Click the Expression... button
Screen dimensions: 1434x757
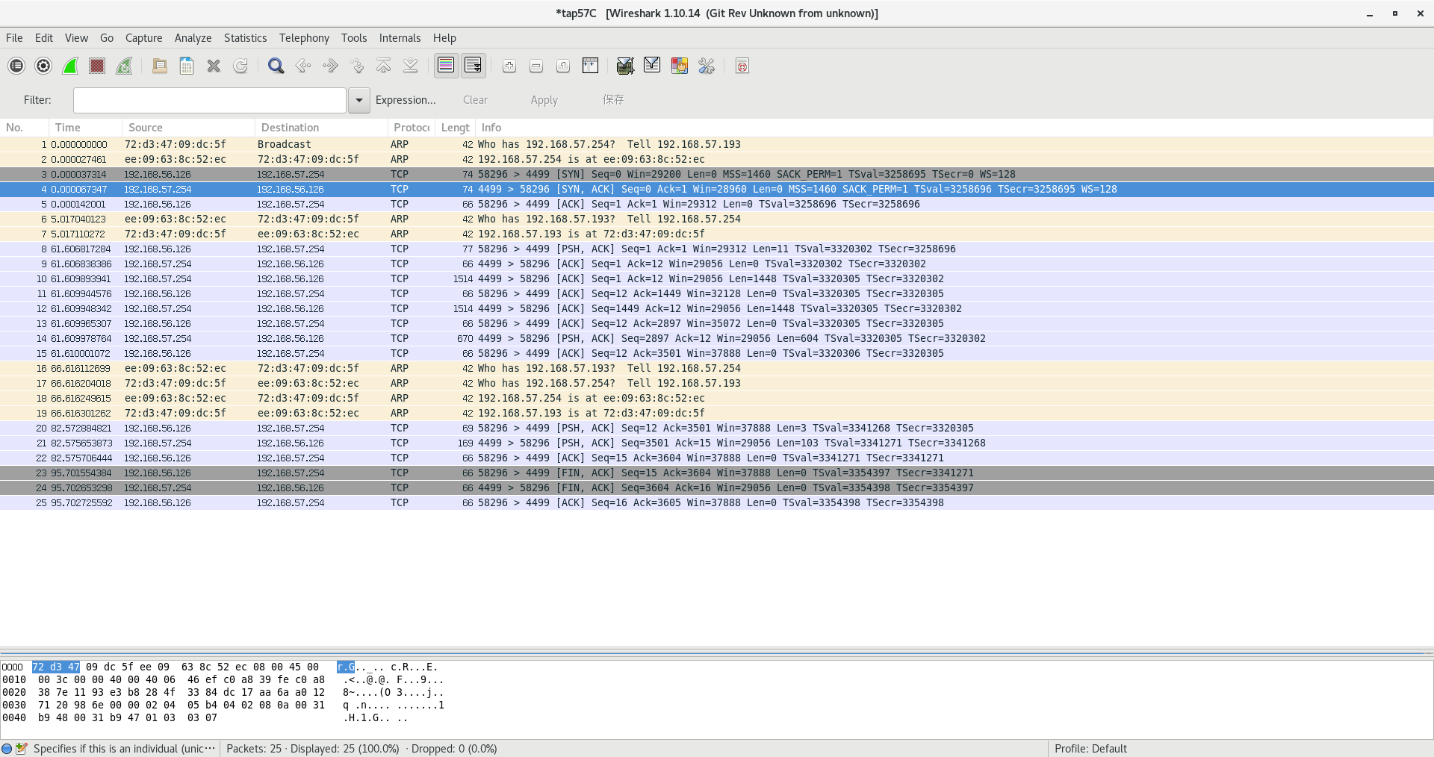pos(406,100)
